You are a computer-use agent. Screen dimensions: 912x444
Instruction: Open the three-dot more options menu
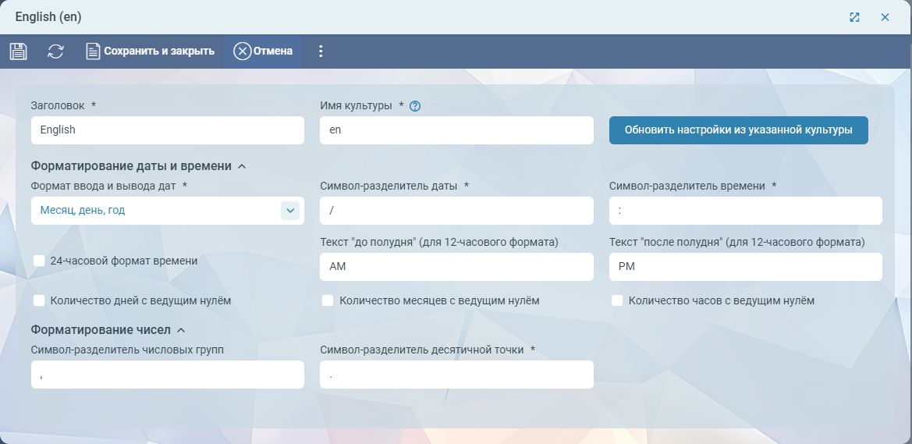(320, 52)
